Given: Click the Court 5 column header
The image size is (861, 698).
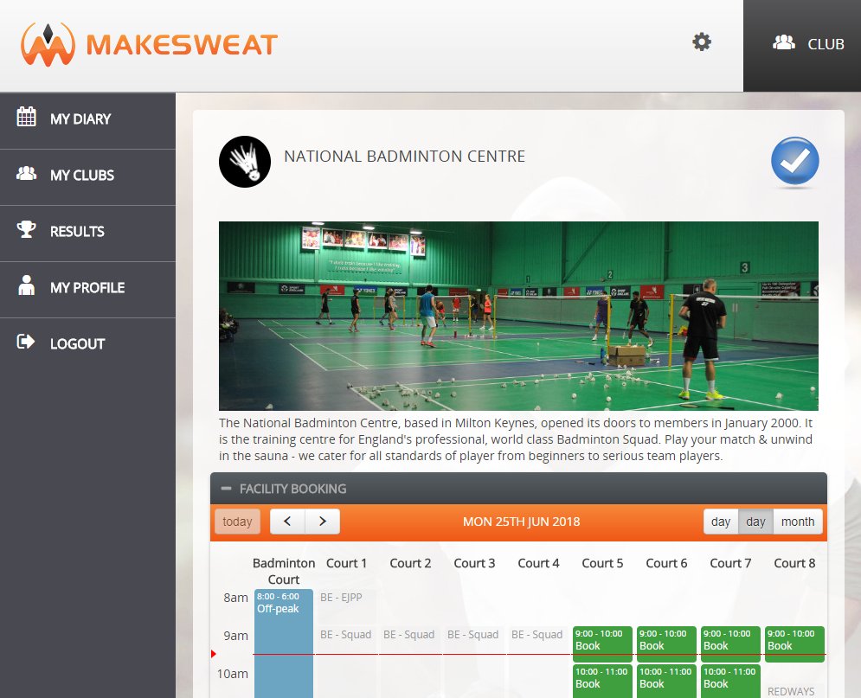Looking at the screenshot, I should (x=602, y=563).
